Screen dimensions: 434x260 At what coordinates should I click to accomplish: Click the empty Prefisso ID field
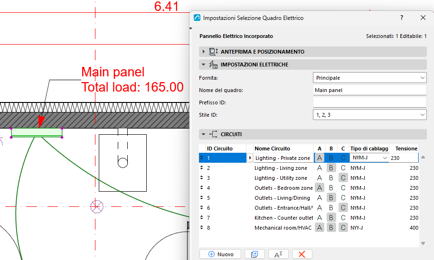pos(370,102)
